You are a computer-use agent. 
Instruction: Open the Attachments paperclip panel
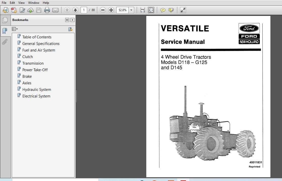click(5, 42)
